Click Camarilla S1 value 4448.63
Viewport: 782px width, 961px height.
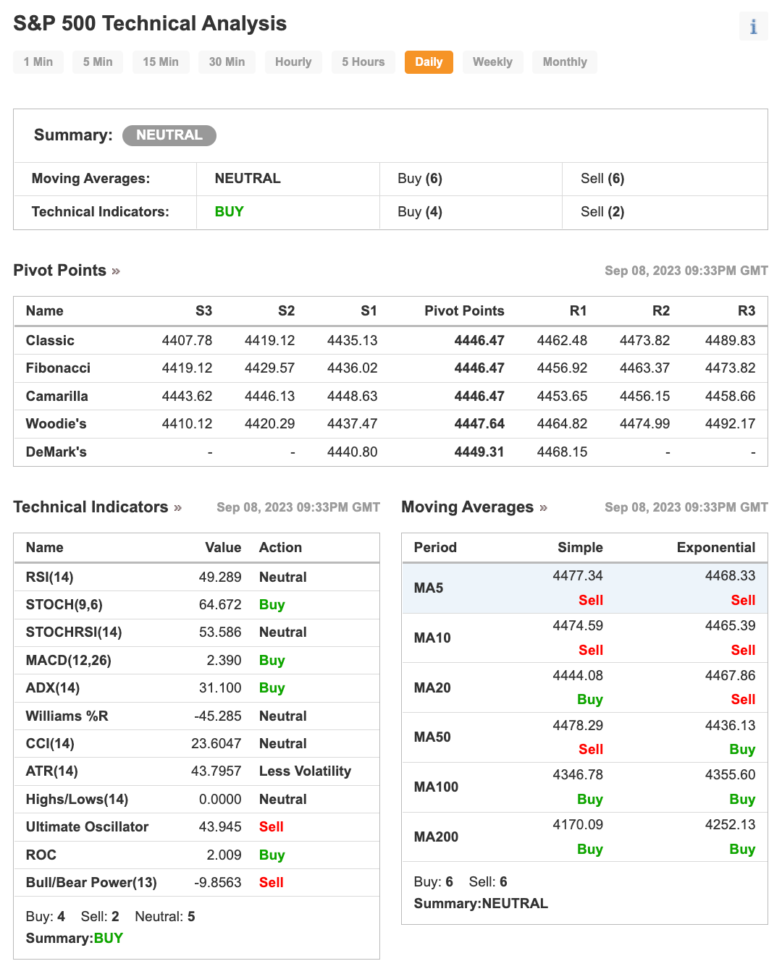[x=352, y=397]
